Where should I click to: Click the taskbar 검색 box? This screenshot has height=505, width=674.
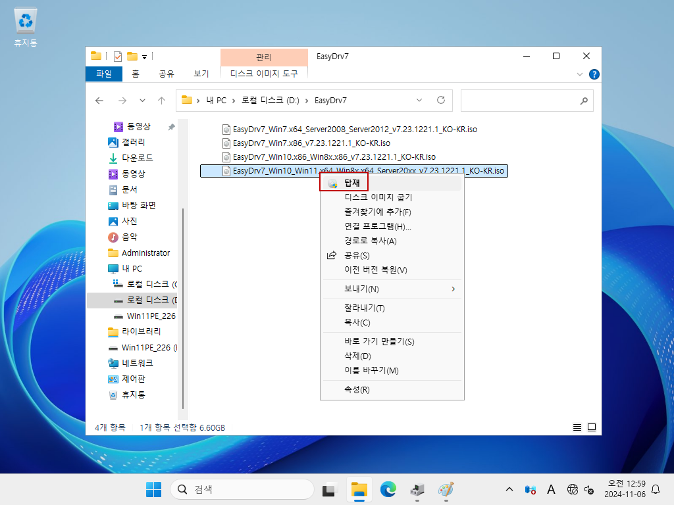(242, 489)
